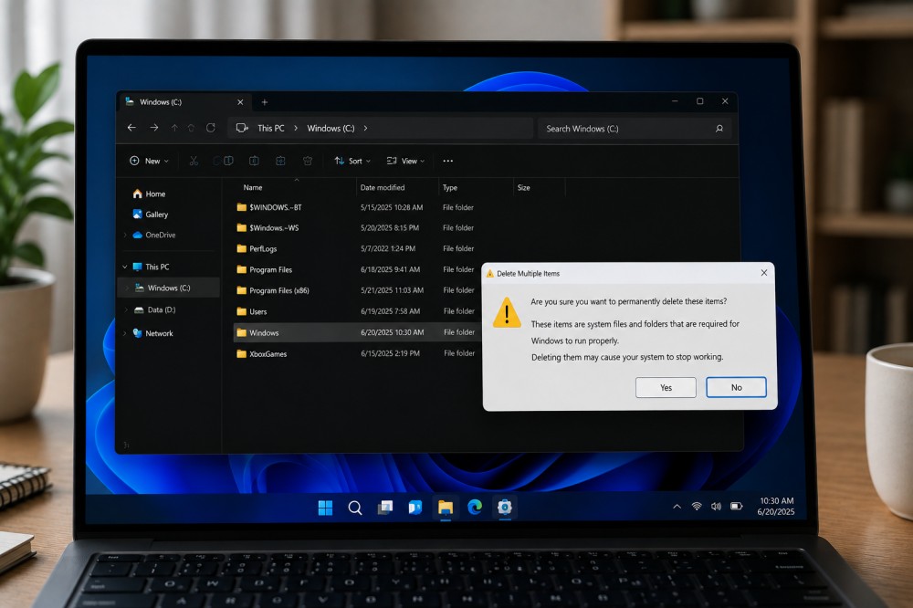
Task: Select the Program Files folder row
Action: click(x=355, y=269)
